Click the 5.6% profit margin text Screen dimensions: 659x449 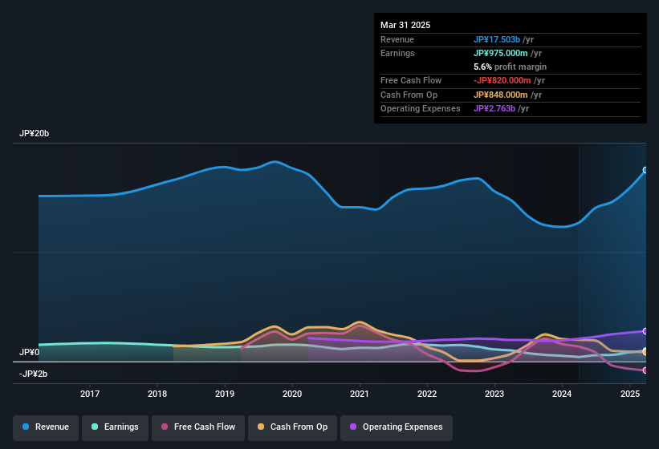coord(510,67)
